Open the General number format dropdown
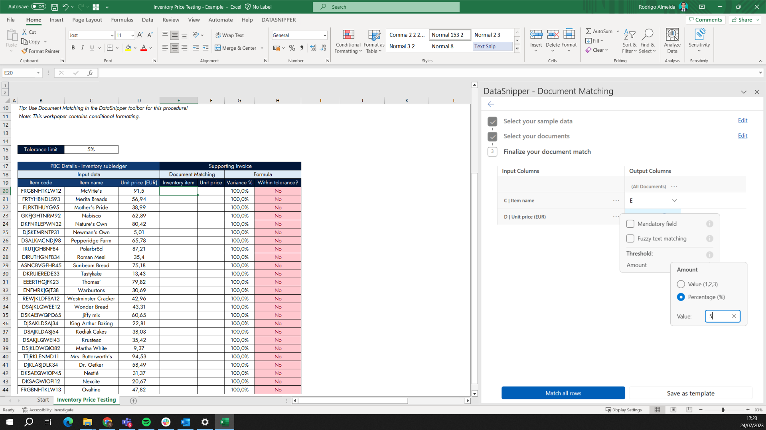This screenshot has width=766, height=430. [x=324, y=35]
